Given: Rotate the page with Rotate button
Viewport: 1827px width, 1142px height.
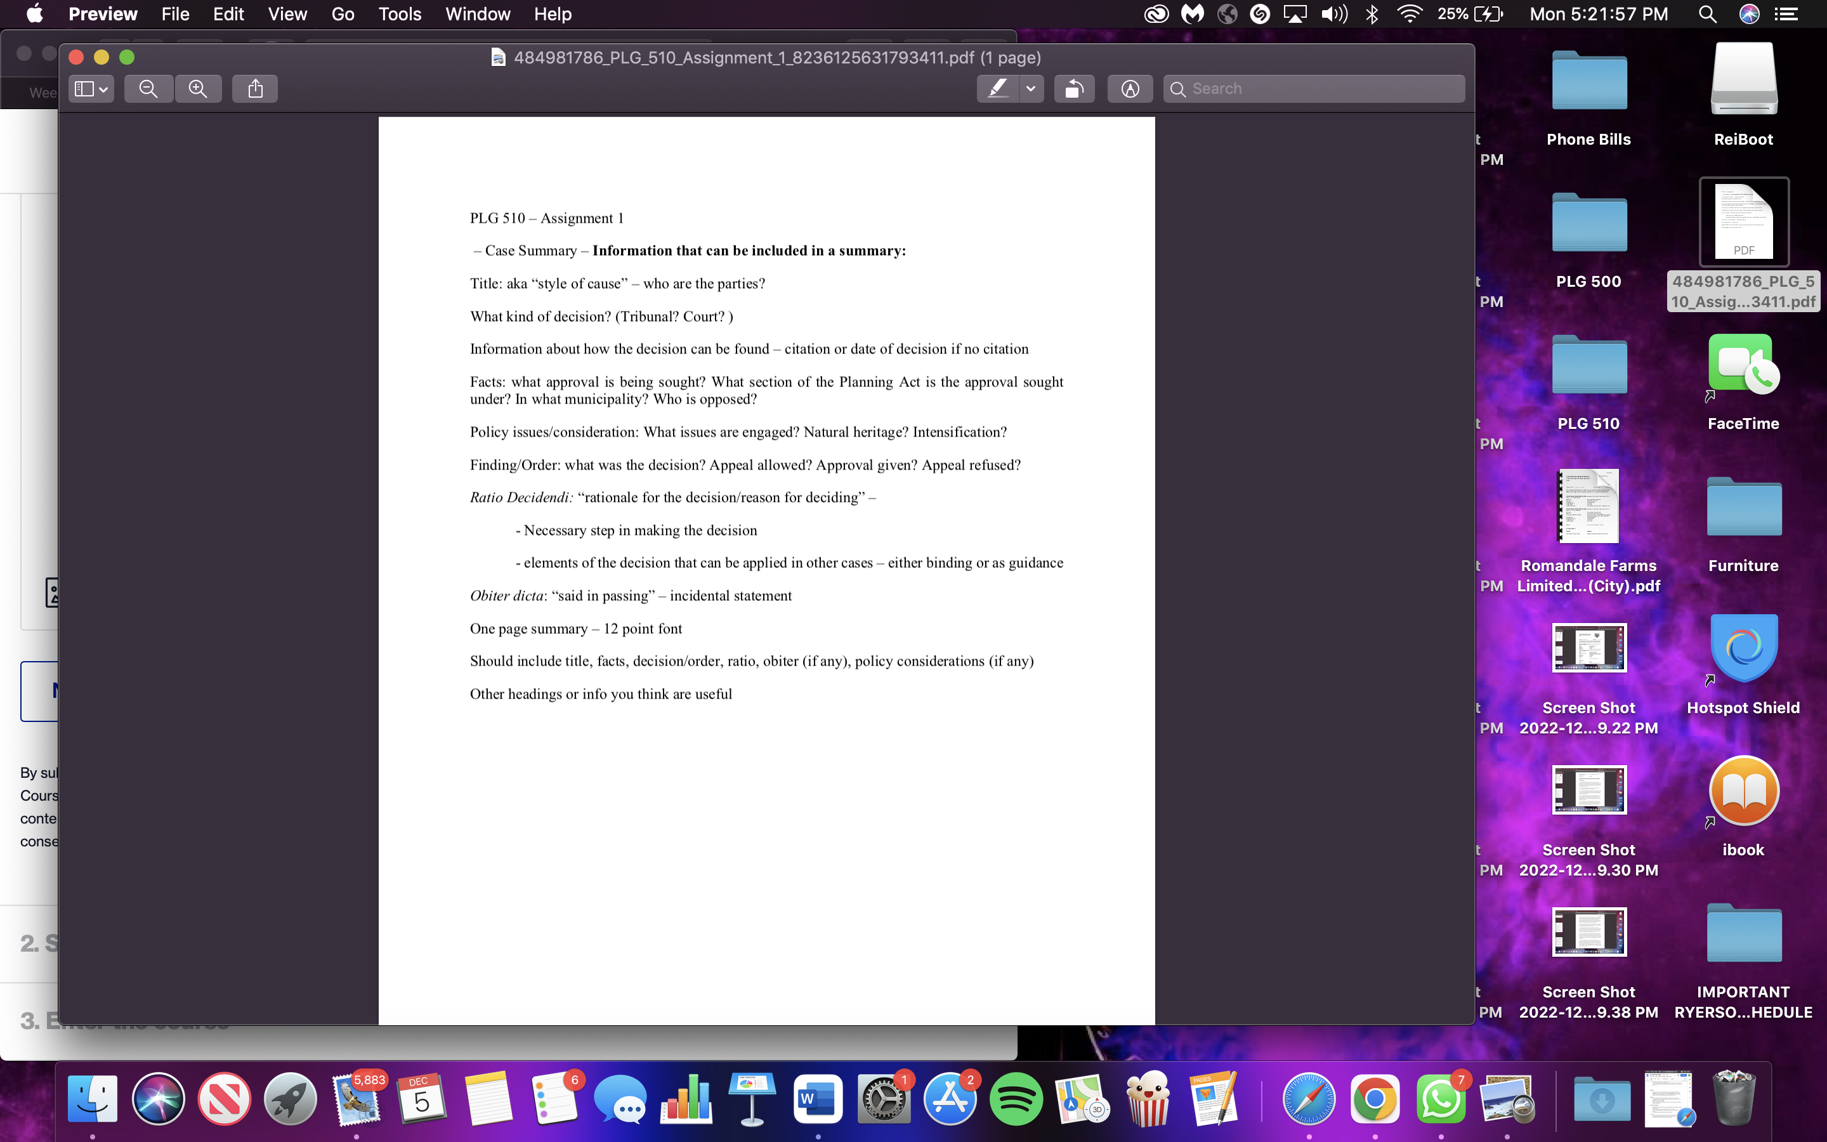Looking at the screenshot, I should point(1073,89).
